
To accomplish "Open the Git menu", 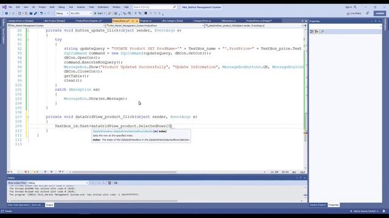I will [x=33, y=7].
